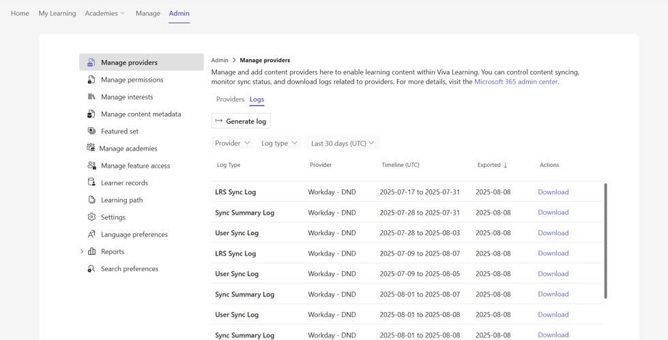Download User Sync Log 2025-08-01 to 2025-08-08
The height and width of the screenshot is (340, 668).
553,315
